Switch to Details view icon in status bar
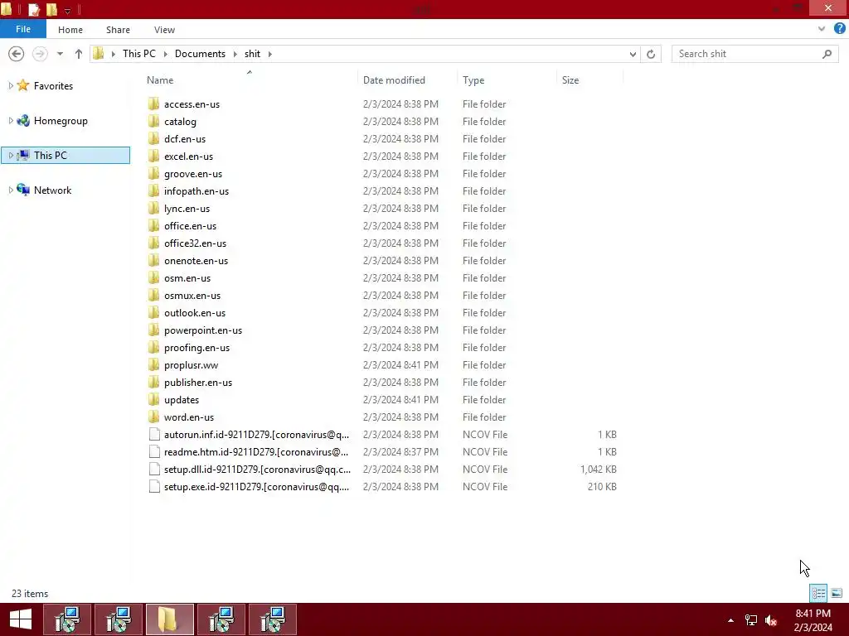Image resolution: width=849 pixels, height=636 pixels. point(818,593)
